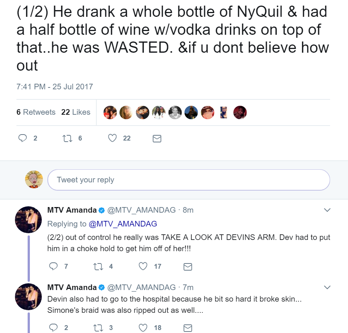
Task: Reply to the (2/2) out of control tweet
Action: [53, 266]
